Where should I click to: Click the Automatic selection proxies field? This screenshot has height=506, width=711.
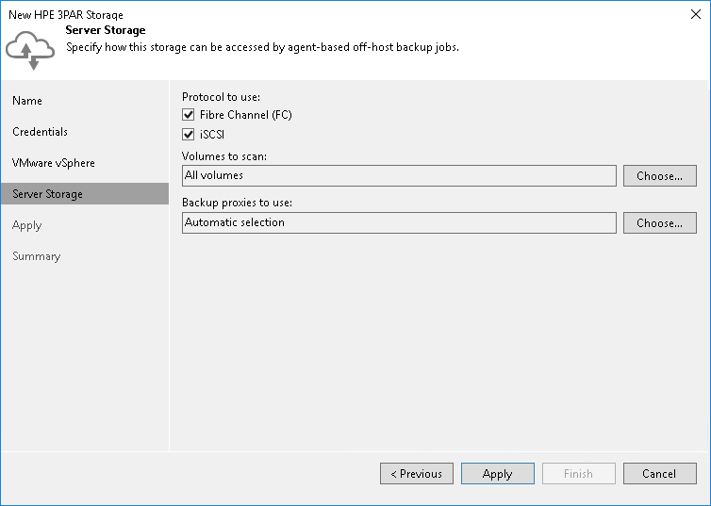(x=399, y=222)
